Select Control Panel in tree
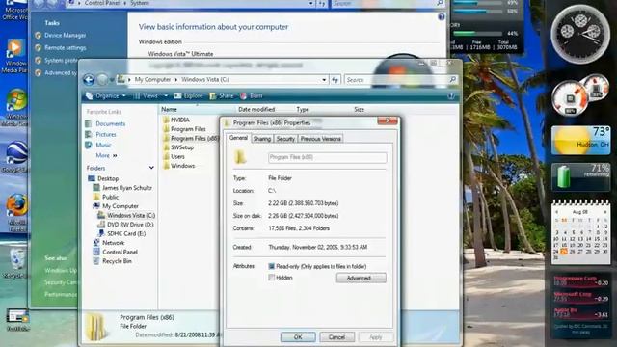Screen dimensions: 617x347 [x=116, y=253]
